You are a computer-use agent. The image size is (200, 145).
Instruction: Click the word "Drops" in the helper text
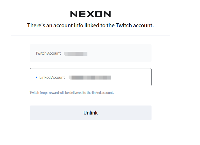(x=44, y=93)
